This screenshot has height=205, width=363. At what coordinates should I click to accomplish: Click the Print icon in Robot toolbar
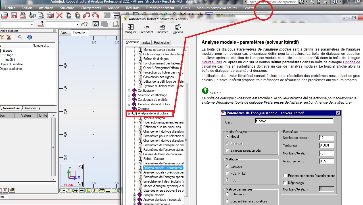pyautogui.click(x=23, y=15)
